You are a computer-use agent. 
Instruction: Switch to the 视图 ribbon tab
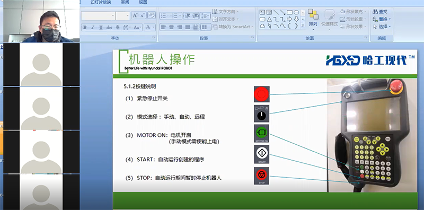tap(143, 2)
